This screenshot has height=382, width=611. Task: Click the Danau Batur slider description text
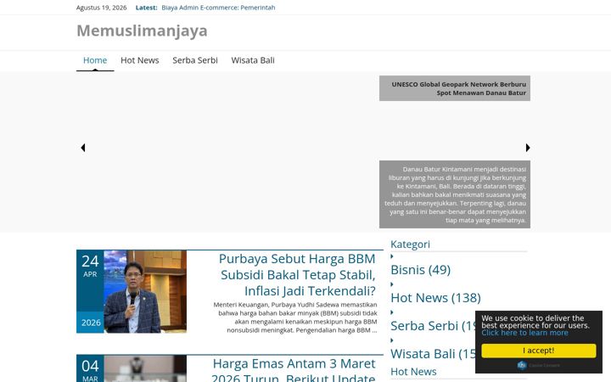pyautogui.click(x=455, y=194)
